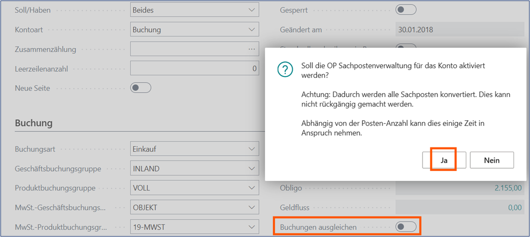The image size is (530, 237).
Task: Confirm the dialog with Ja
Action: pyautogui.click(x=444, y=160)
